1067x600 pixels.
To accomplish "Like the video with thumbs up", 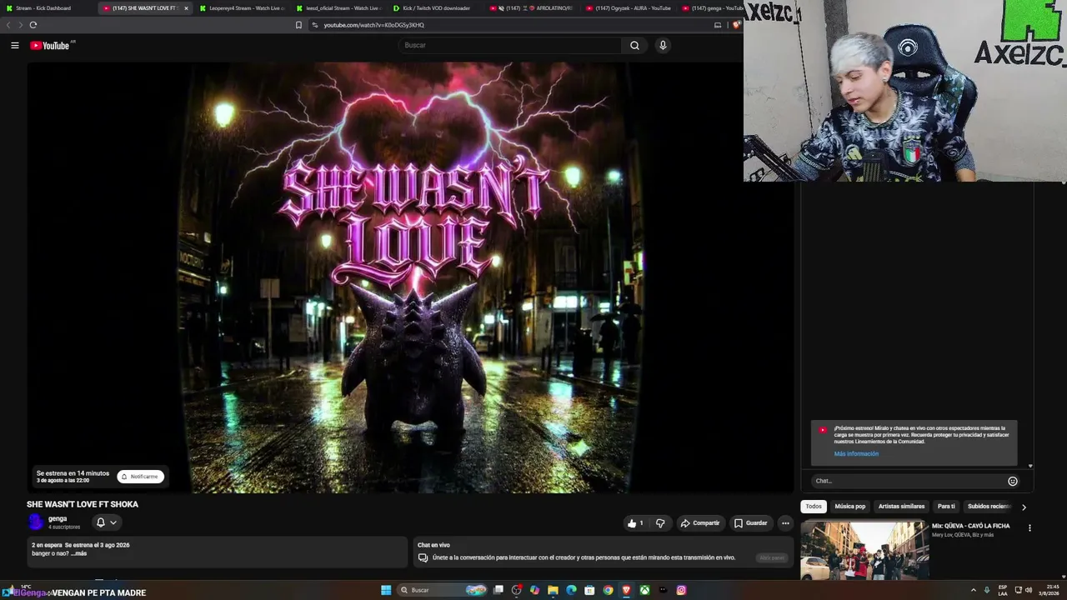I will (x=635, y=523).
